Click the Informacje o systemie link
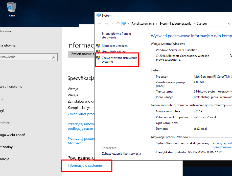The image size is (232, 176). click(x=85, y=165)
